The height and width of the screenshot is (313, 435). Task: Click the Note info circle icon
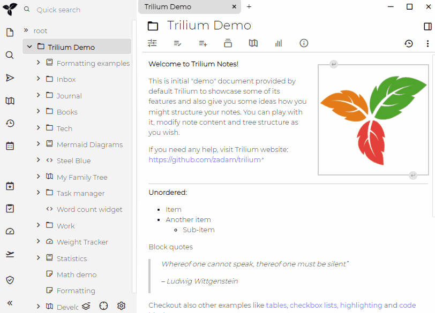click(304, 43)
